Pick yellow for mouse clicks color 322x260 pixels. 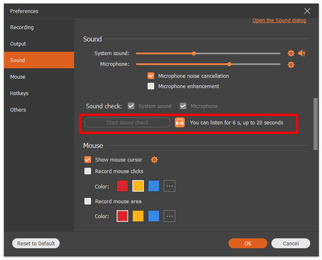point(138,186)
